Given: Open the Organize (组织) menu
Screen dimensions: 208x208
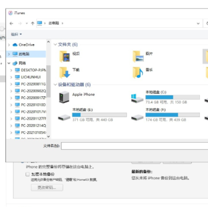Looking at the screenshot, I should pyautogui.click(x=16, y=34).
